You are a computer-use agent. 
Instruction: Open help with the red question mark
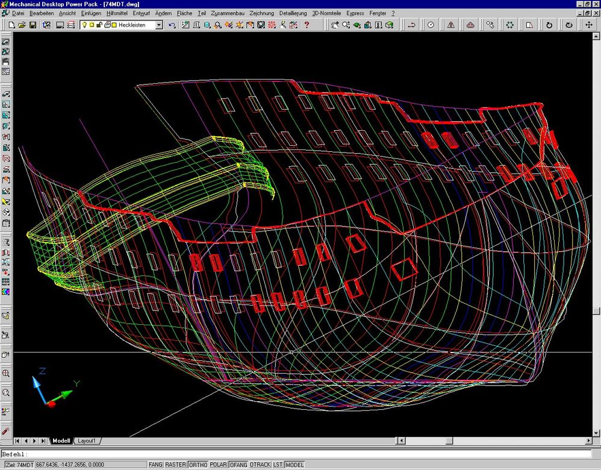pyautogui.click(x=307, y=25)
